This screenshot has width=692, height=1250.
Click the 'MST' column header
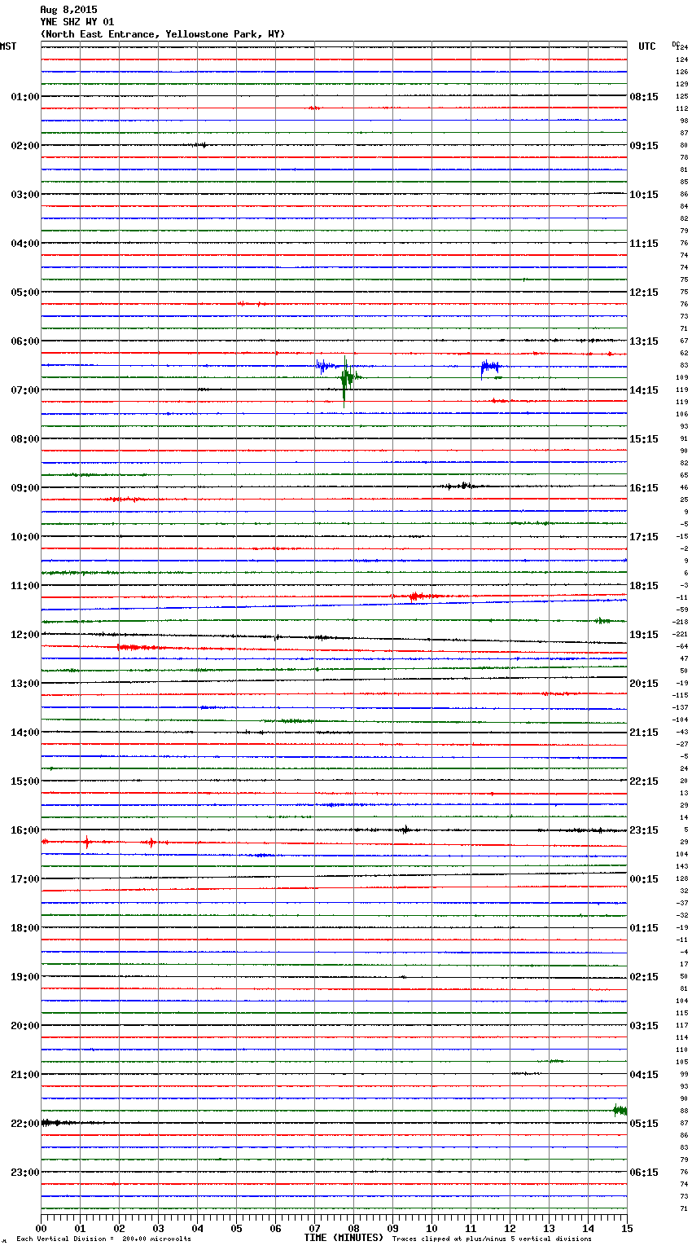click(8, 46)
